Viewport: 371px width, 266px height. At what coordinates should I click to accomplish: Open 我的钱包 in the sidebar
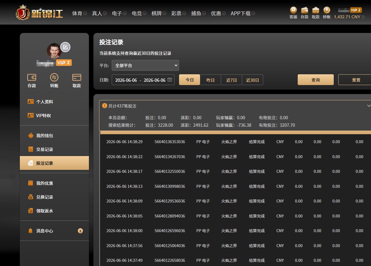point(54,136)
